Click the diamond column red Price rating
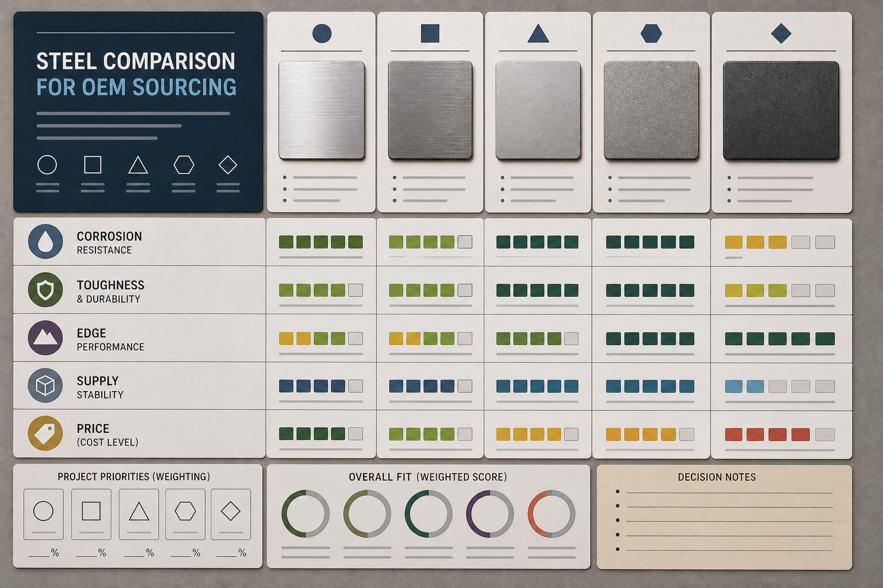Screen dimensions: 883x588 click(780, 434)
